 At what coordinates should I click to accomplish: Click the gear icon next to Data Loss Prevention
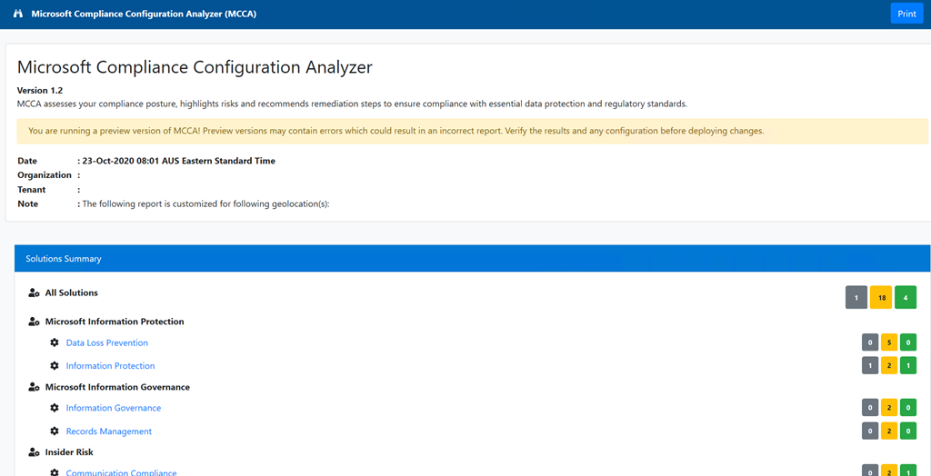point(55,342)
